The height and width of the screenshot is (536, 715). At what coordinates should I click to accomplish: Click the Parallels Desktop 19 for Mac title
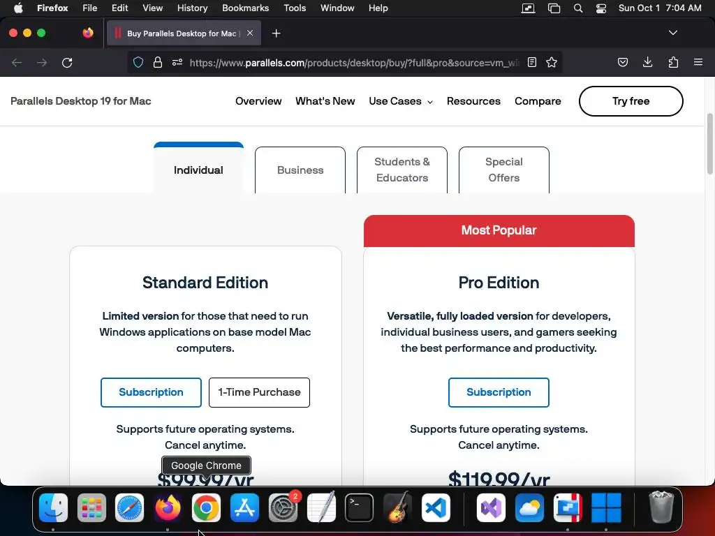click(x=81, y=101)
